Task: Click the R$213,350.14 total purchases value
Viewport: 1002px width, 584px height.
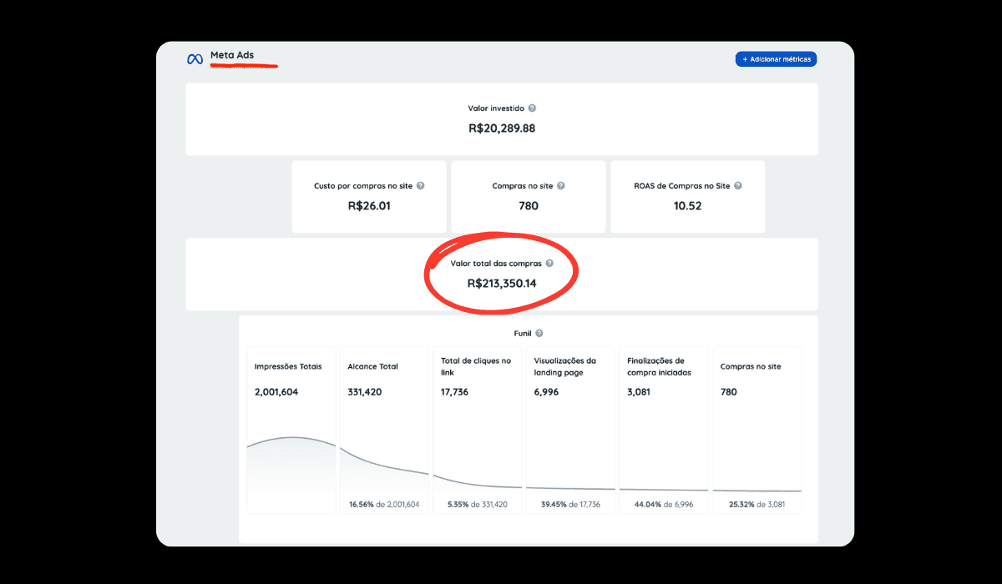Action: pyautogui.click(x=502, y=284)
